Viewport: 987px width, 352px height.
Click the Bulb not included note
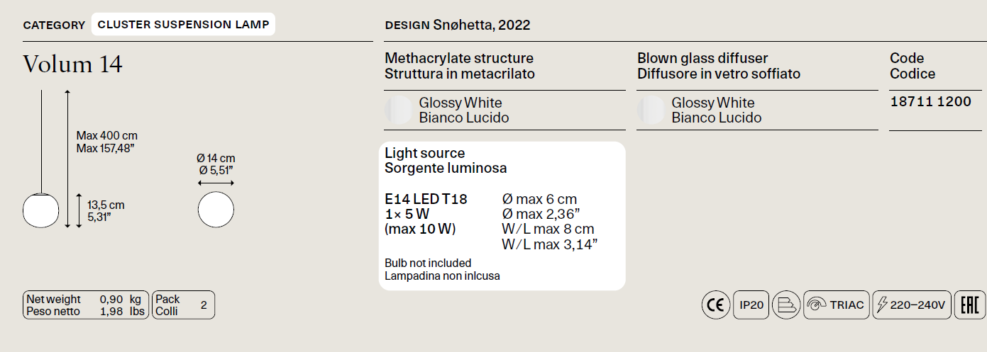pyautogui.click(x=428, y=263)
